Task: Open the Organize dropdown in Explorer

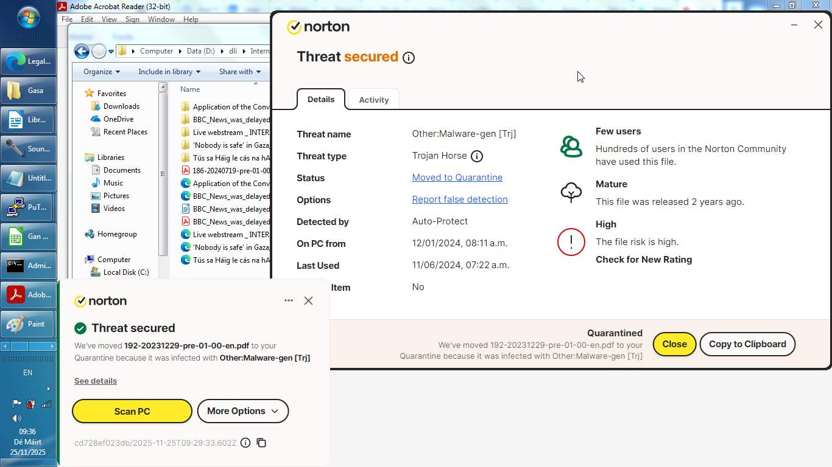Action: pyautogui.click(x=102, y=72)
